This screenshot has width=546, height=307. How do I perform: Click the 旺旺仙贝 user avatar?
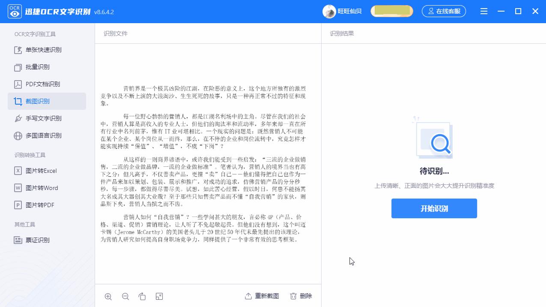[x=329, y=11]
